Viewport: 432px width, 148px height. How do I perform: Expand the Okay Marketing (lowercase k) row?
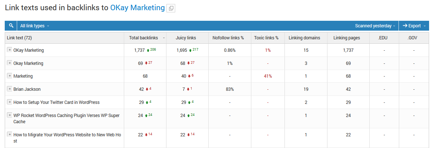pos(9,63)
